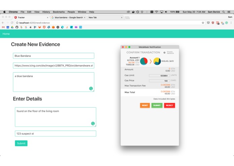Image resolution: width=234 pixels, height=166 pixels.
Task: Switch to the Tracker tab
Action: (31, 17)
